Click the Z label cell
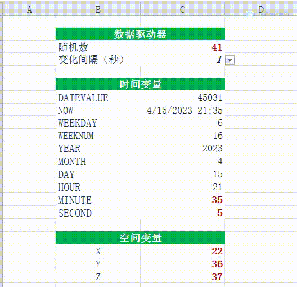Viewport: 297px width, 287px height. point(98,276)
